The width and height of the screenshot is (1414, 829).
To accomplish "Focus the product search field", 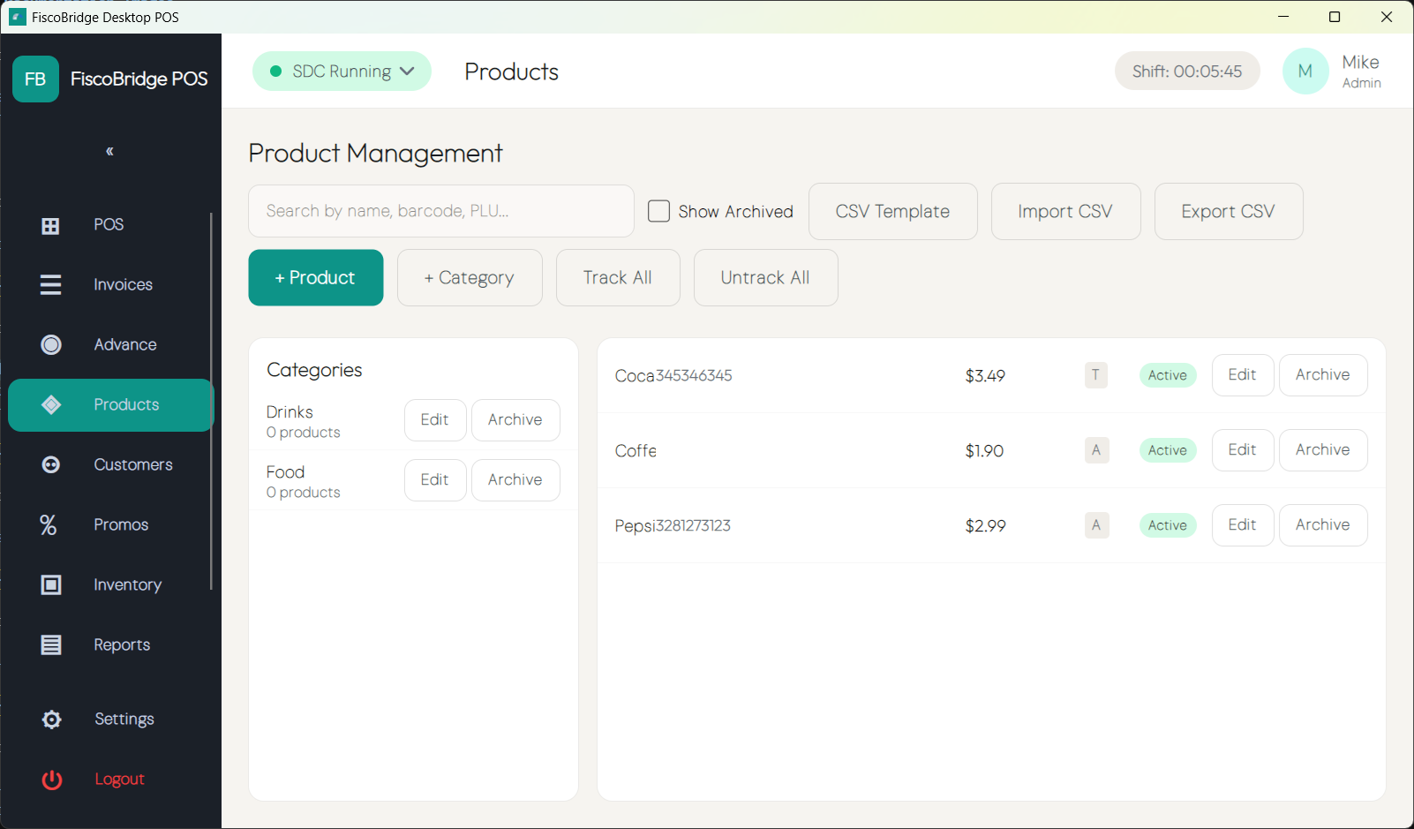I will click(441, 211).
